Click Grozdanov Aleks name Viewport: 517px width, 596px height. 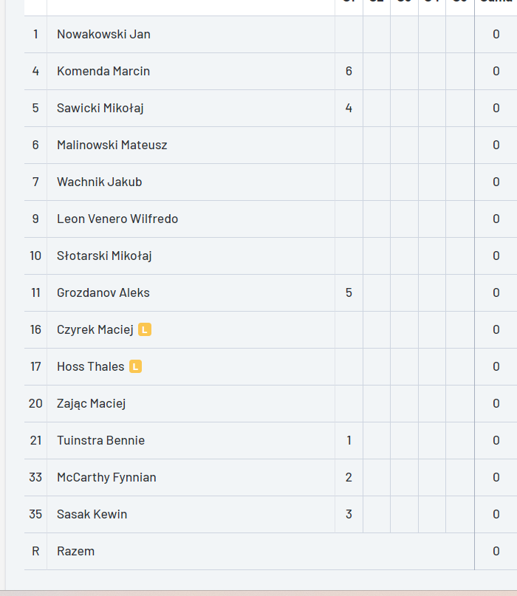[x=103, y=292]
